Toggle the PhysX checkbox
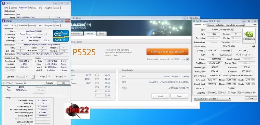Screen dimensions: 260x125 (229, 93)
